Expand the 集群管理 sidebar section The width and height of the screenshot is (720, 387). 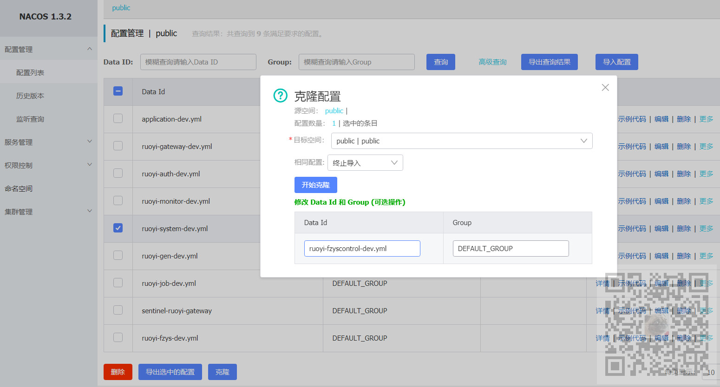click(x=48, y=212)
